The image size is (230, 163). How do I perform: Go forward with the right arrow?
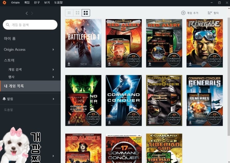pyautogui.click(x=32, y=13)
